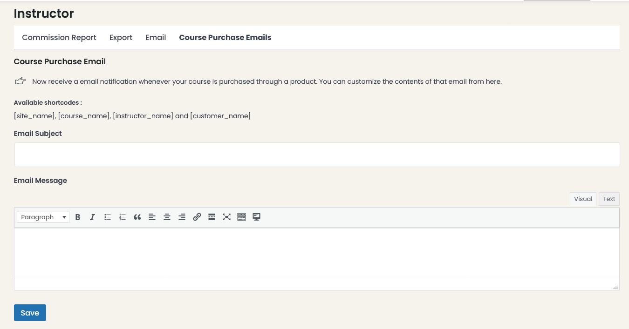Switch the editor to Visual mode
This screenshot has width=629, height=329.
pos(583,199)
